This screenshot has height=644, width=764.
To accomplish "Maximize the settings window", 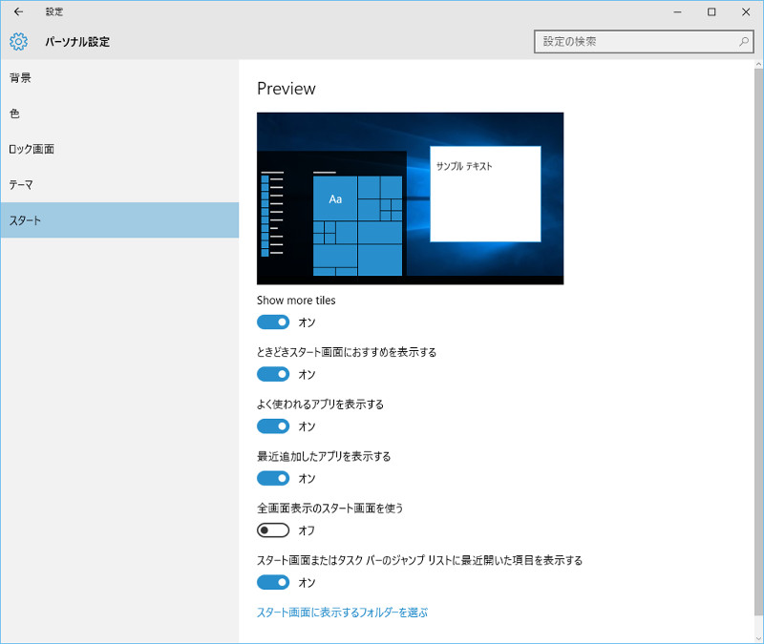I will 711,11.
